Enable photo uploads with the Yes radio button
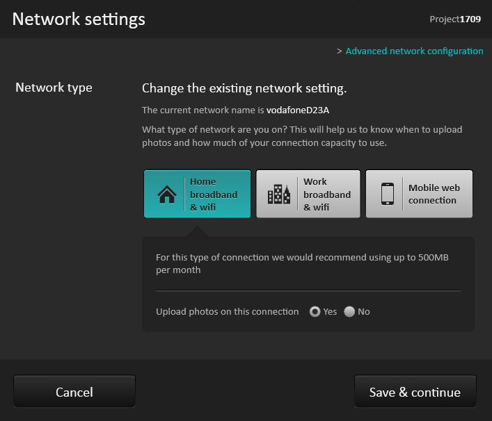 (x=315, y=312)
